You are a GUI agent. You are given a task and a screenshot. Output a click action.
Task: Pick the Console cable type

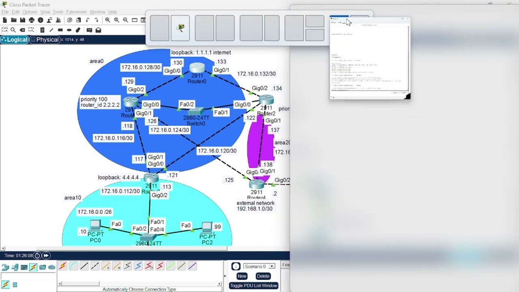click(73, 266)
